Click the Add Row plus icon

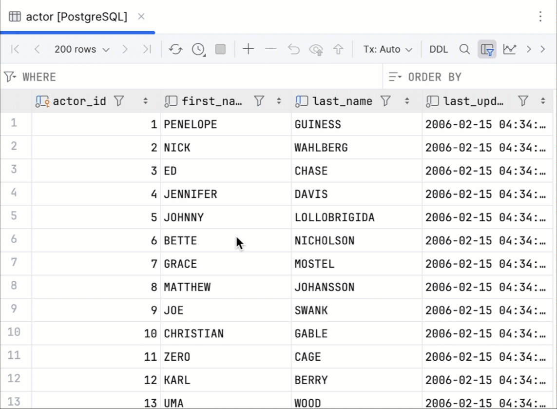point(249,49)
